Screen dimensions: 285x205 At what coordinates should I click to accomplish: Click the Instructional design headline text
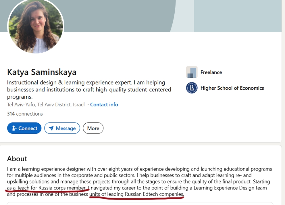[x=89, y=89]
